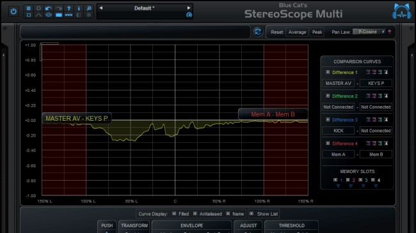Open Difference 2 second Not Connected selector
The height and width of the screenshot is (233, 416).
tap(376, 107)
